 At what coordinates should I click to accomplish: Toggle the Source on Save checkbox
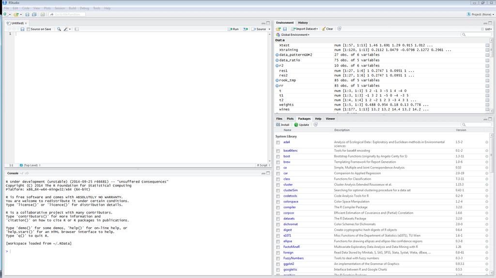pyautogui.click(x=29, y=29)
